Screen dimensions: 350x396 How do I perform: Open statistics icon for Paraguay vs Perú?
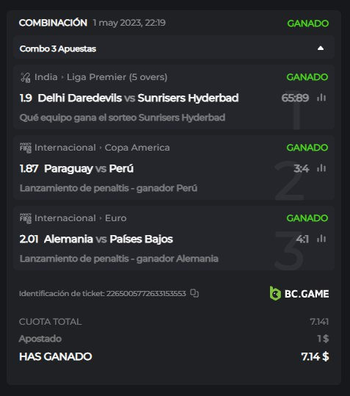321,168
